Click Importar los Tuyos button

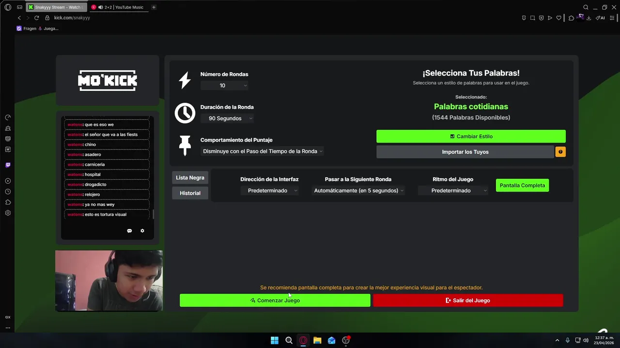(x=465, y=152)
